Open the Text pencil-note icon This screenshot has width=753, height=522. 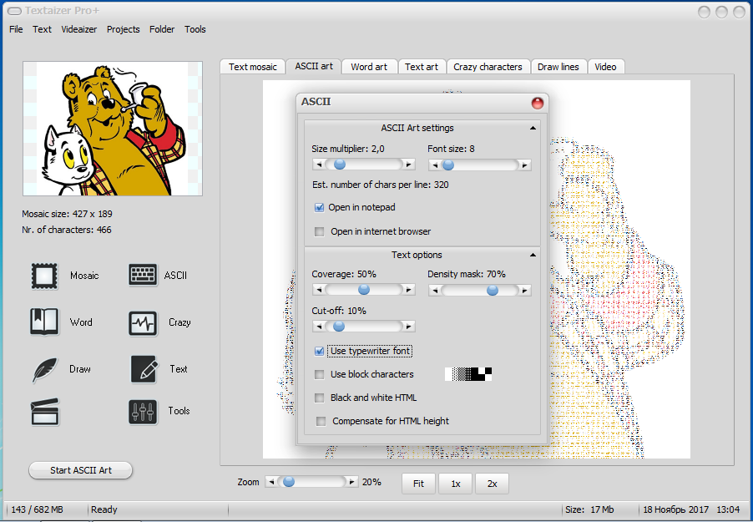point(144,369)
